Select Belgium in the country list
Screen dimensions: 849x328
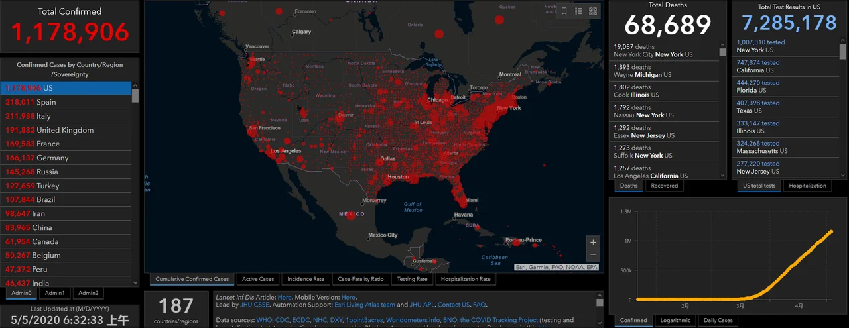(66, 255)
